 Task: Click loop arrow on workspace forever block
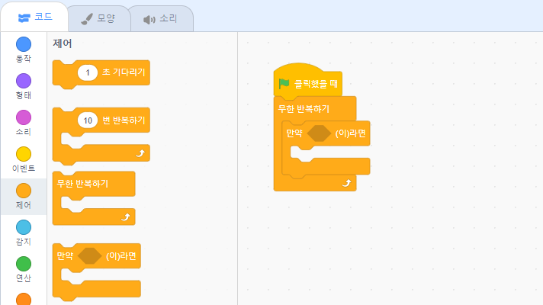click(347, 183)
